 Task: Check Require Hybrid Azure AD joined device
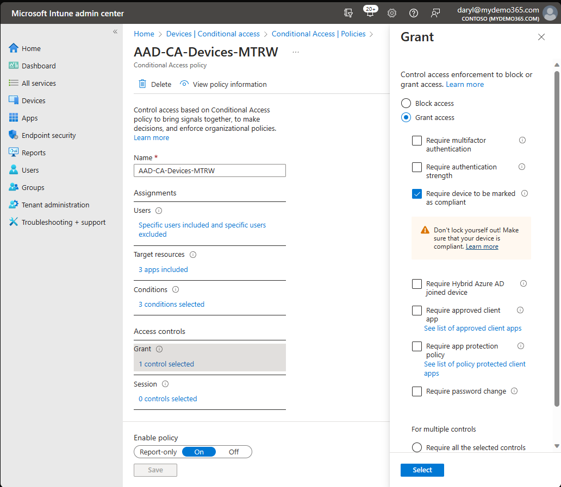417,284
